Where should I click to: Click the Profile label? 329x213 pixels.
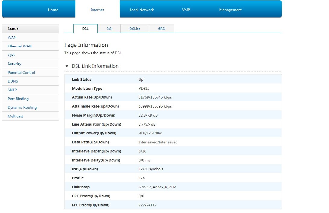click(x=78, y=178)
